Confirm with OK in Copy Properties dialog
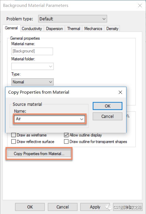 (x=107, y=106)
